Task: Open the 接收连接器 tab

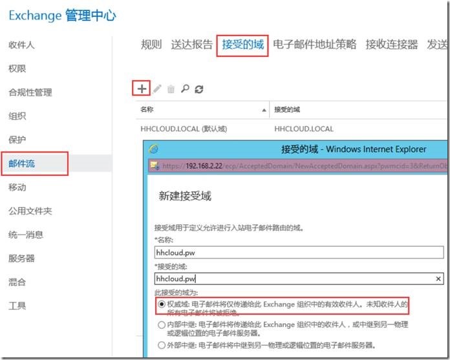Action: tap(392, 45)
